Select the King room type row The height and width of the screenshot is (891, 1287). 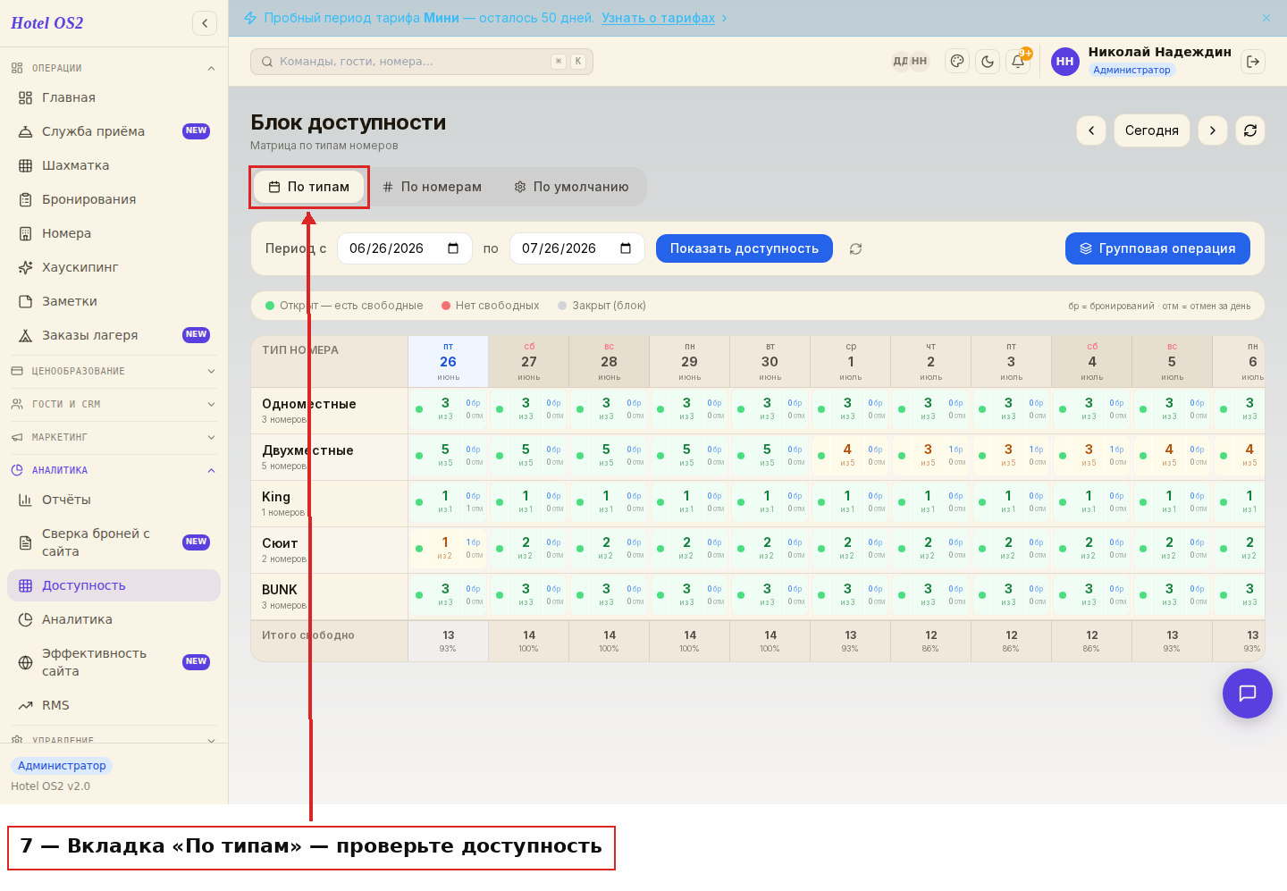coord(330,504)
